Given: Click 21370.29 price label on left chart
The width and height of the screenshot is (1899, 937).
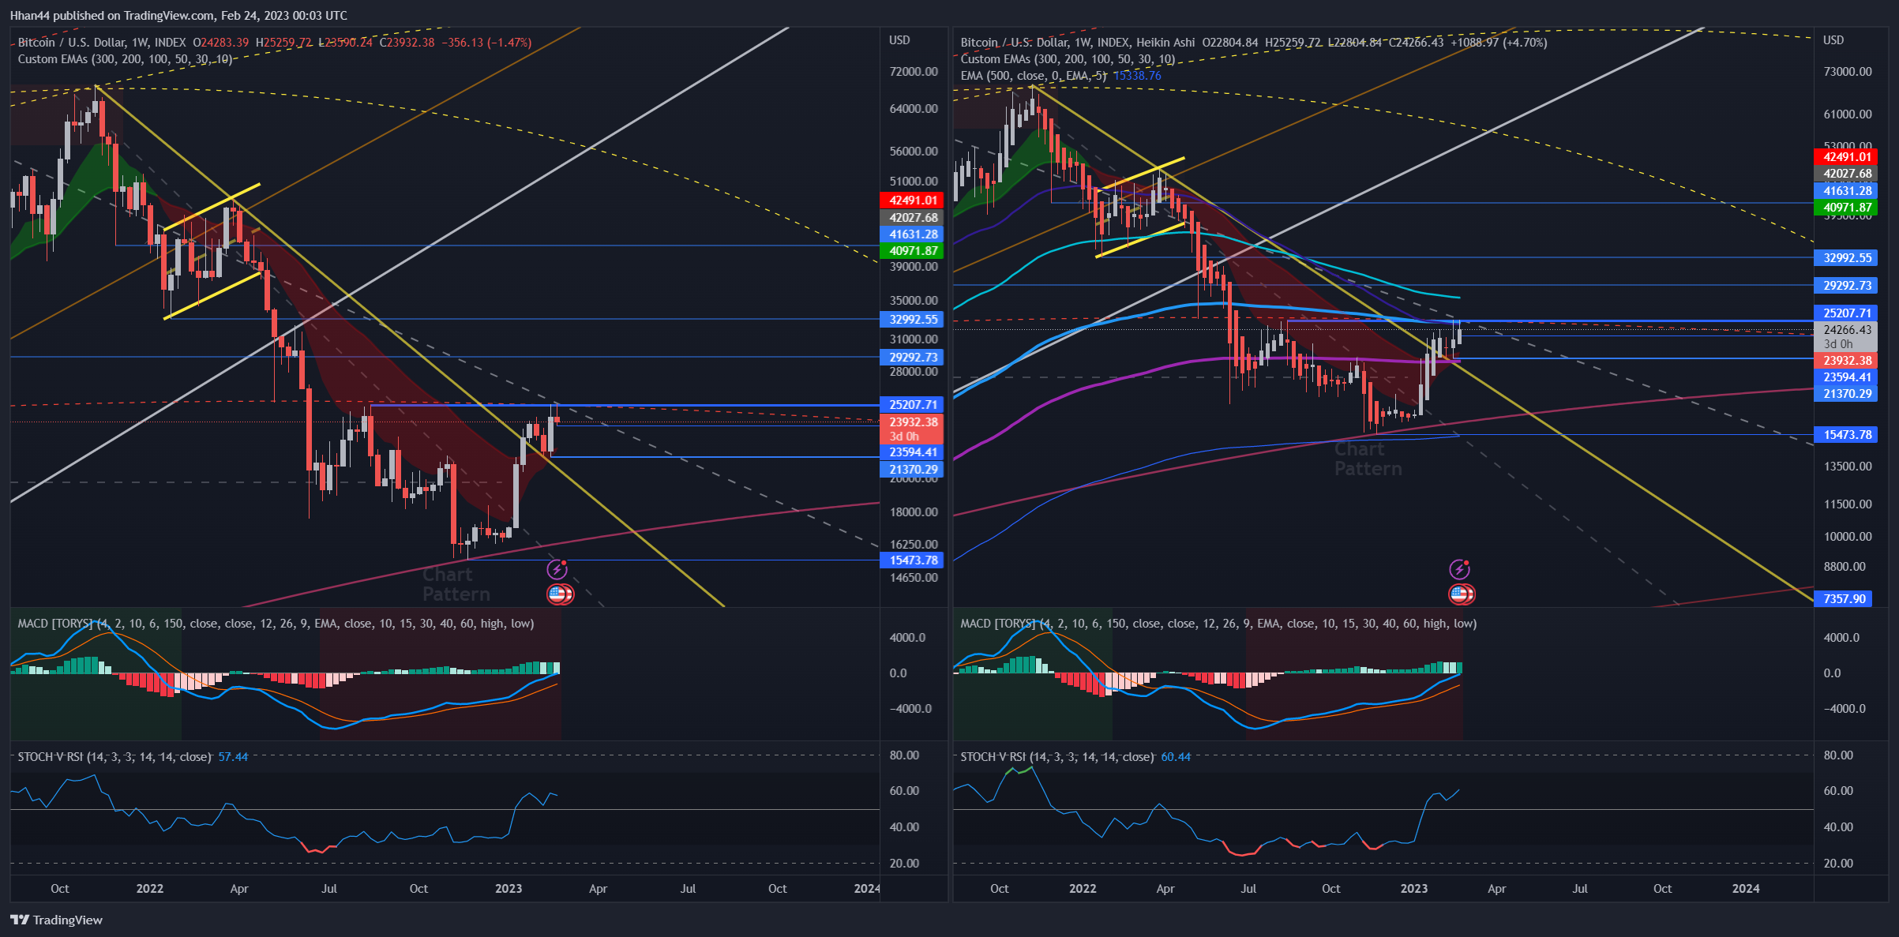Looking at the screenshot, I should point(911,470).
